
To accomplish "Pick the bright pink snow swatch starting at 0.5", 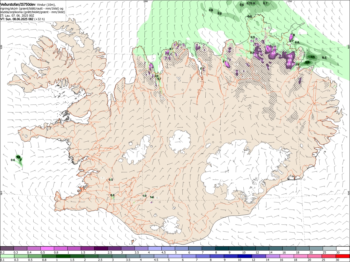I will coord(47,249).
